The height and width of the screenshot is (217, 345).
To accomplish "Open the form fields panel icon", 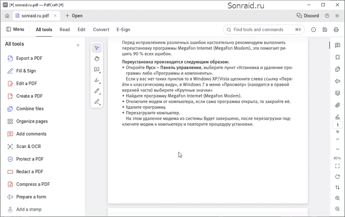I will click(x=337, y=81).
